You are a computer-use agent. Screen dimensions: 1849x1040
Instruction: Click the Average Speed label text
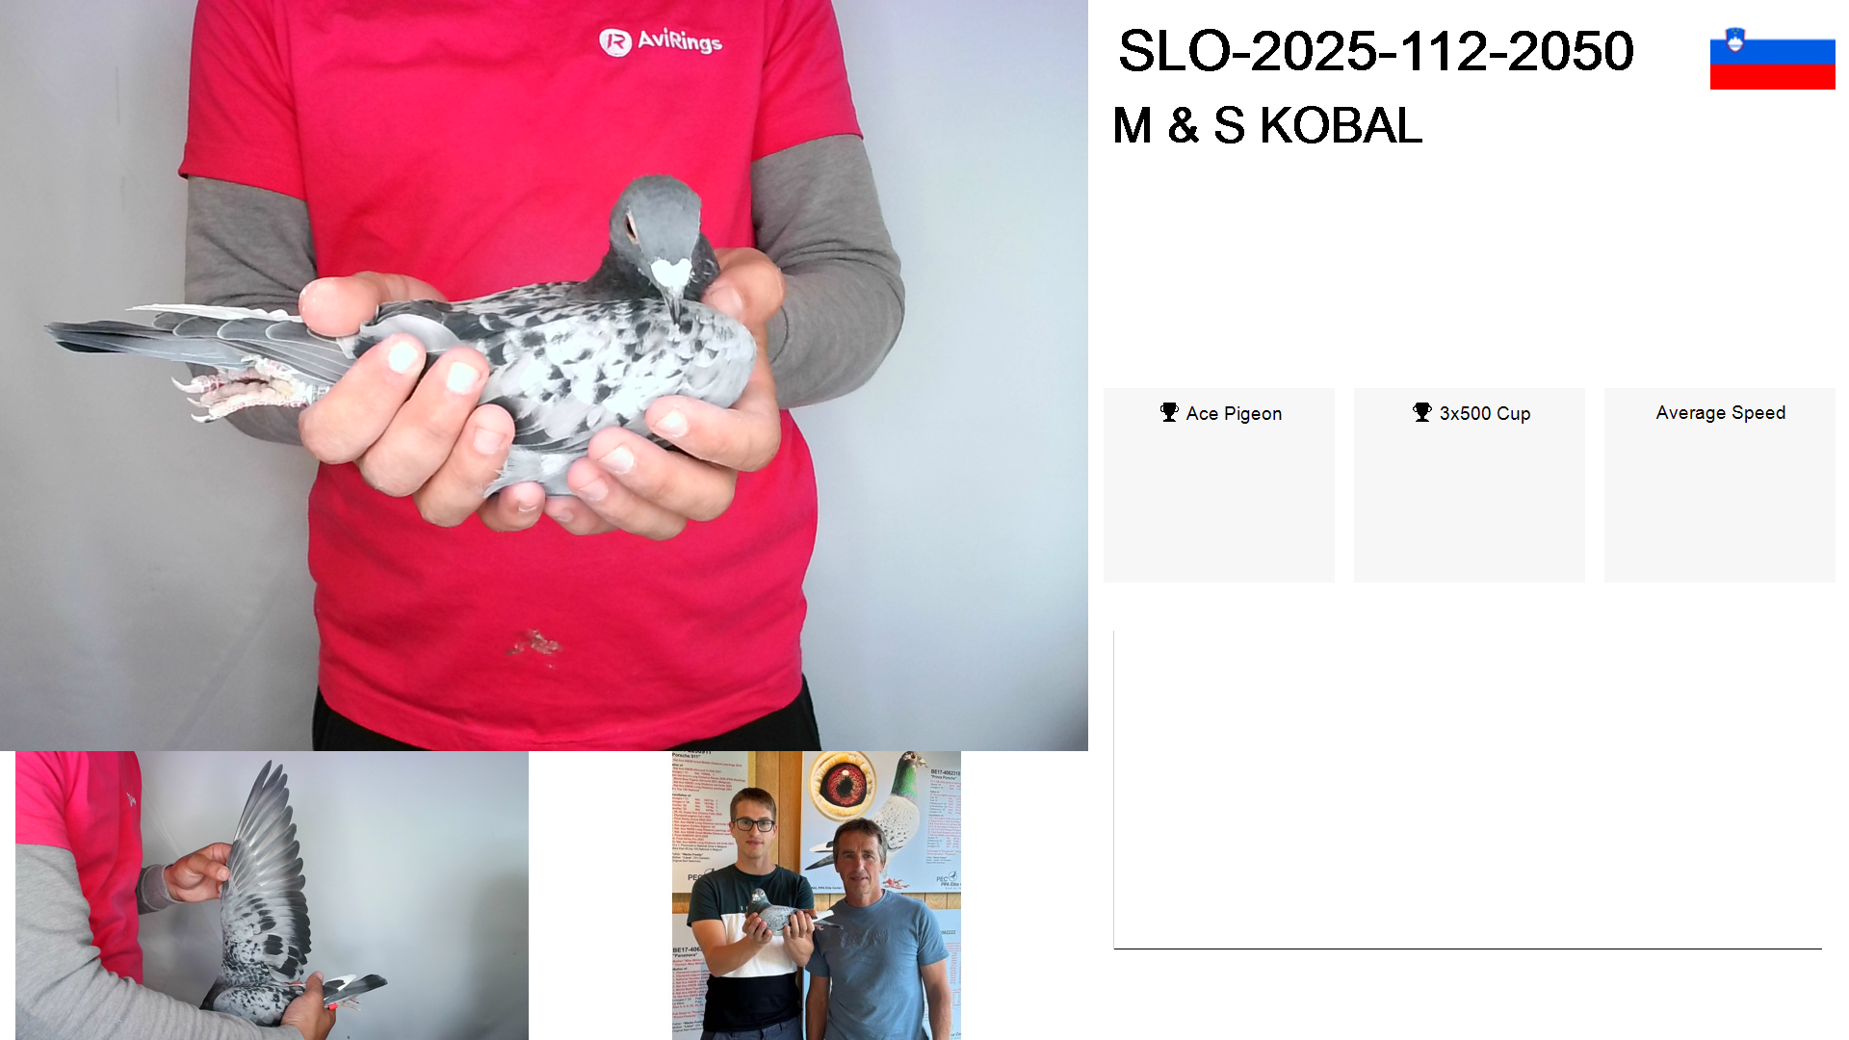(1721, 412)
